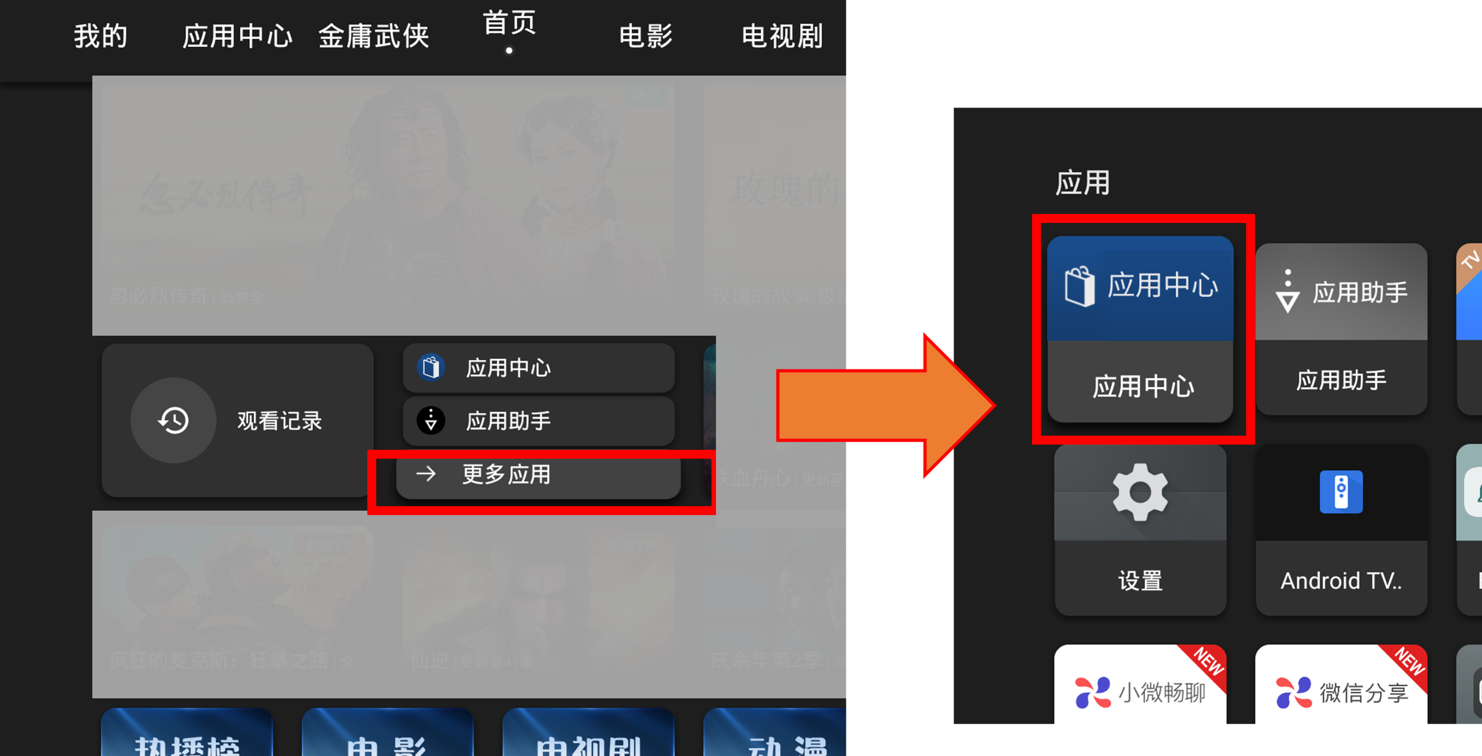1482x756 pixels.
Task: Open the 应用助手 tile in apps grid
Action: click(x=1341, y=329)
